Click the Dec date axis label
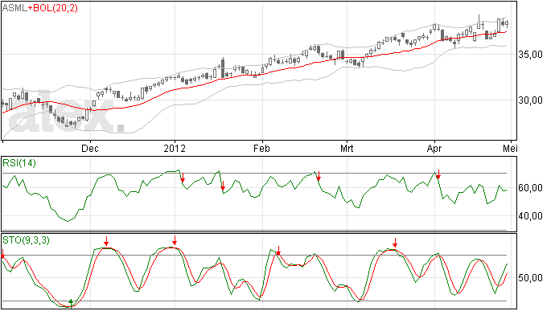The image size is (555, 311). [90, 148]
